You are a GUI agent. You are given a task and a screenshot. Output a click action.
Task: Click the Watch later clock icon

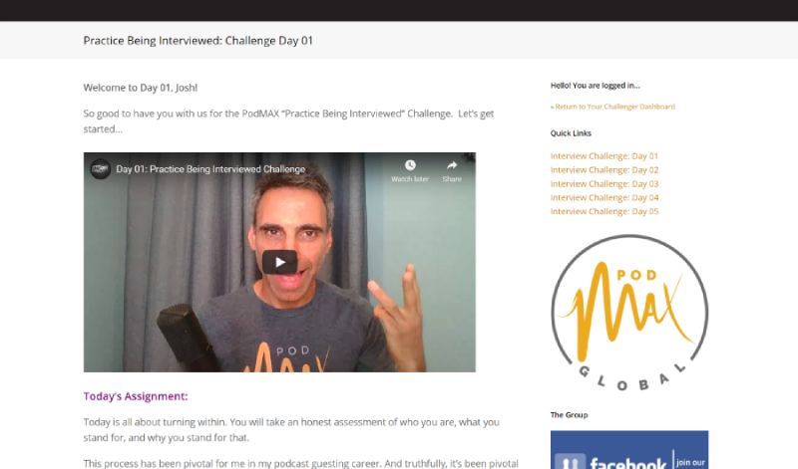(410, 165)
